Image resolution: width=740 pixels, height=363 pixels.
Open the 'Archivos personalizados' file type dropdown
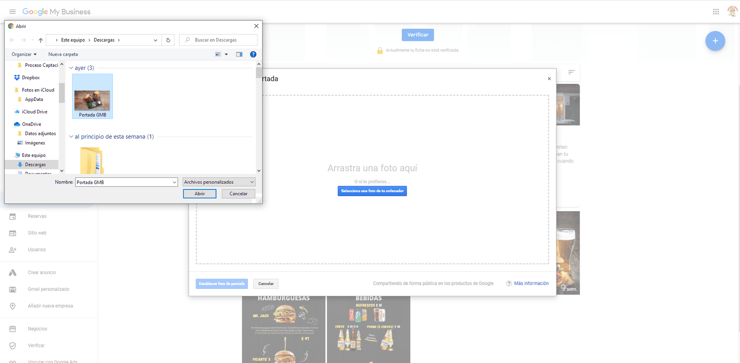tap(219, 182)
